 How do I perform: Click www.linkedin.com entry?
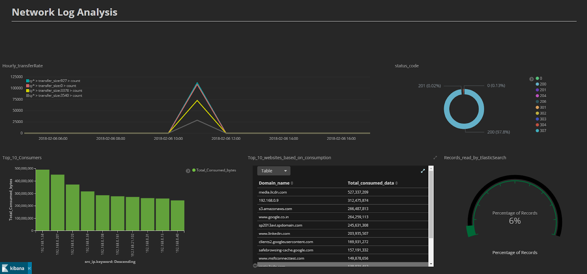pyautogui.click(x=274, y=234)
